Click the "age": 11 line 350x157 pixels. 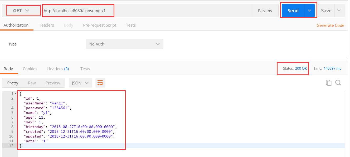coord(35,117)
